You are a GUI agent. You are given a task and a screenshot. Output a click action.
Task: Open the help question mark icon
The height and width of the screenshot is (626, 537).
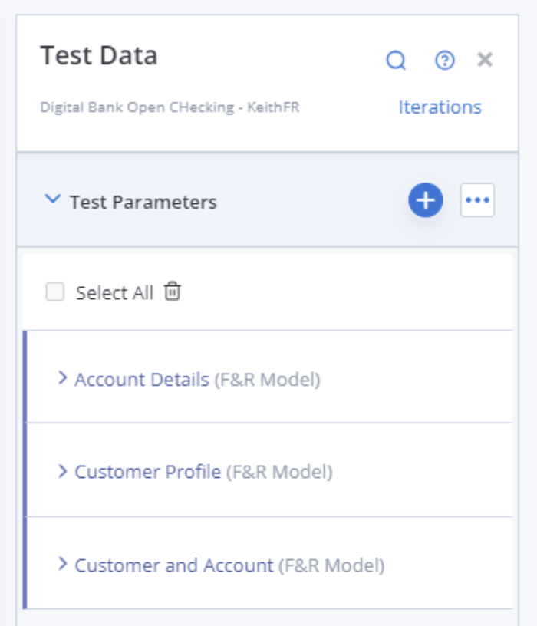point(444,61)
